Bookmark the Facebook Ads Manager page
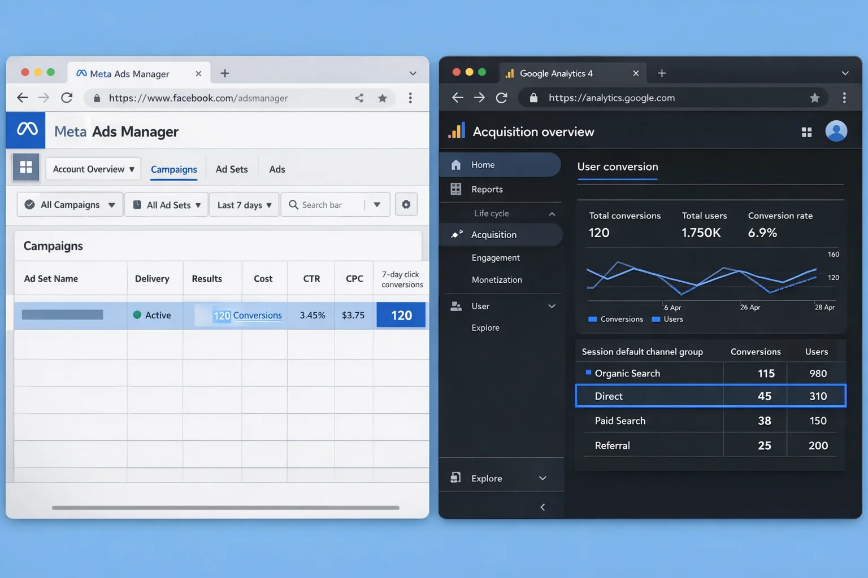Screen dimensions: 868x578 (x=383, y=98)
